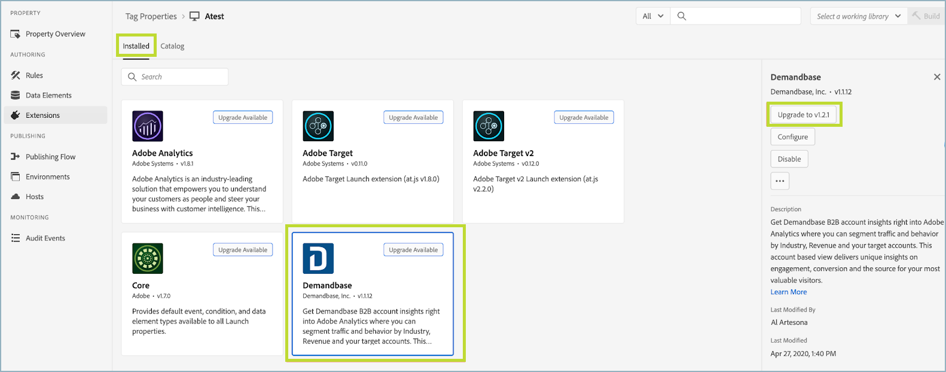This screenshot has height=372, width=946.
Task: Click the Publishing Flow icon
Action: [x=16, y=157]
